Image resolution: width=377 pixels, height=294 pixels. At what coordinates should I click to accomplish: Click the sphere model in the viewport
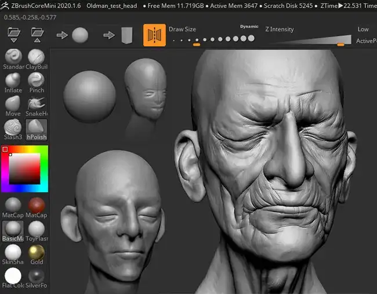[89, 97]
